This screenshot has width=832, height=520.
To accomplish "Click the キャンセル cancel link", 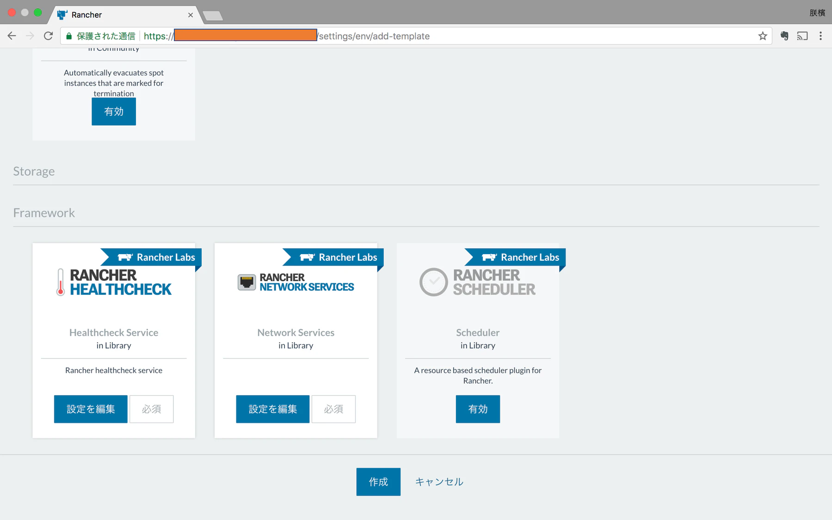I will click(x=439, y=482).
